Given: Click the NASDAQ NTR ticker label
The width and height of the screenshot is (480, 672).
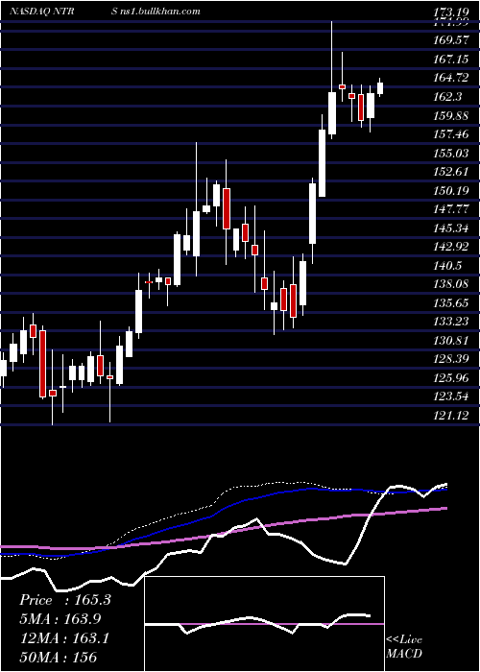Looking at the screenshot, I should [x=42, y=12].
